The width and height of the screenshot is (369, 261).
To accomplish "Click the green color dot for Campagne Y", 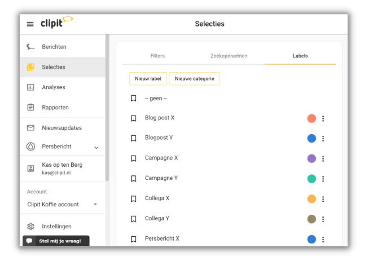I will (311, 179).
